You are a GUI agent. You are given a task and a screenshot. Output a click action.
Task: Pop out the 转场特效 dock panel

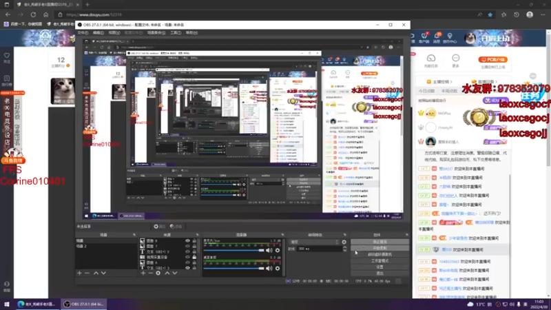point(345,235)
